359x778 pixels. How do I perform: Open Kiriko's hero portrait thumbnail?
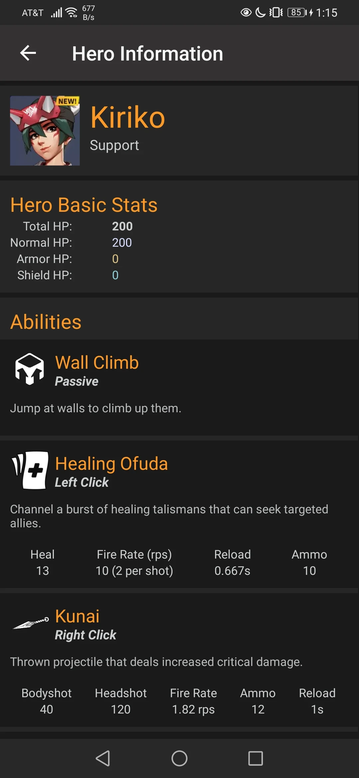pyautogui.click(x=45, y=131)
